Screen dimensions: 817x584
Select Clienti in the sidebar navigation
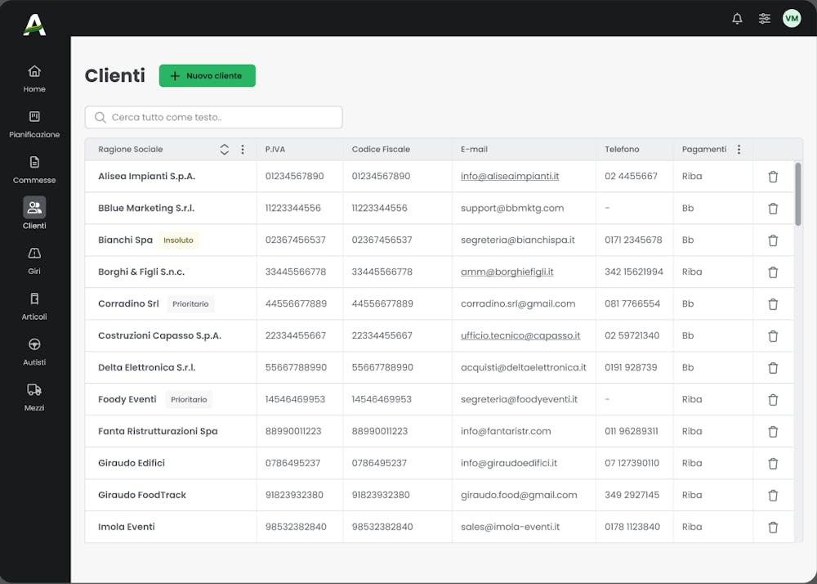tap(33, 214)
